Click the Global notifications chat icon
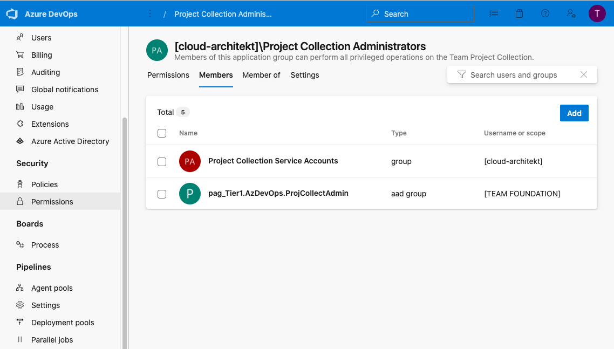The width and height of the screenshot is (614, 349). pos(20,89)
